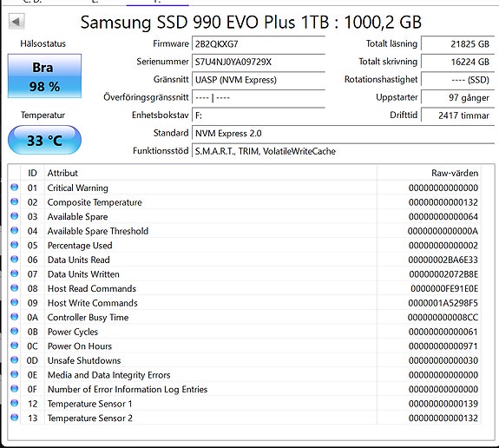This screenshot has width=499, height=448.
Task: Click raw value 0000000000971
Action: coord(443,346)
